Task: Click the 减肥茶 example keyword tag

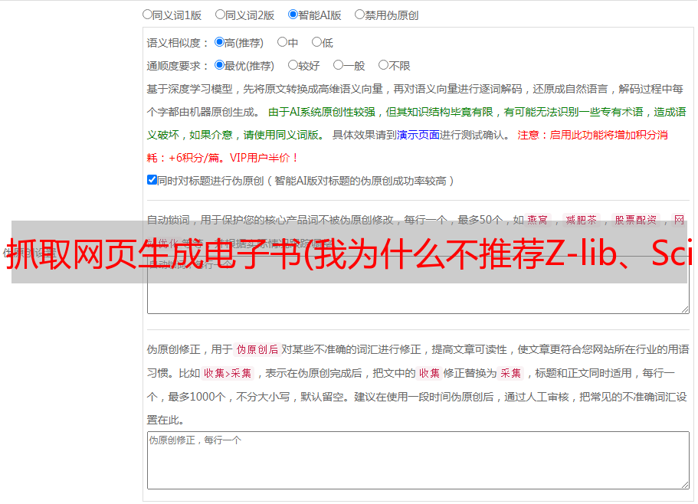Action: pos(581,220)
